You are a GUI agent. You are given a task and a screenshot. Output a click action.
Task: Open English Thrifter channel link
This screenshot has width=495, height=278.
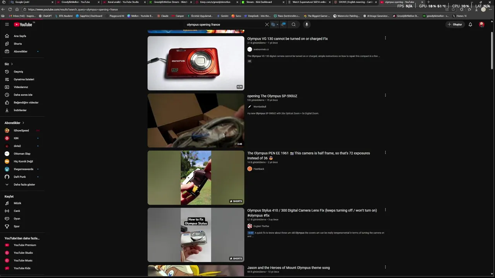[x=261, y=226]
